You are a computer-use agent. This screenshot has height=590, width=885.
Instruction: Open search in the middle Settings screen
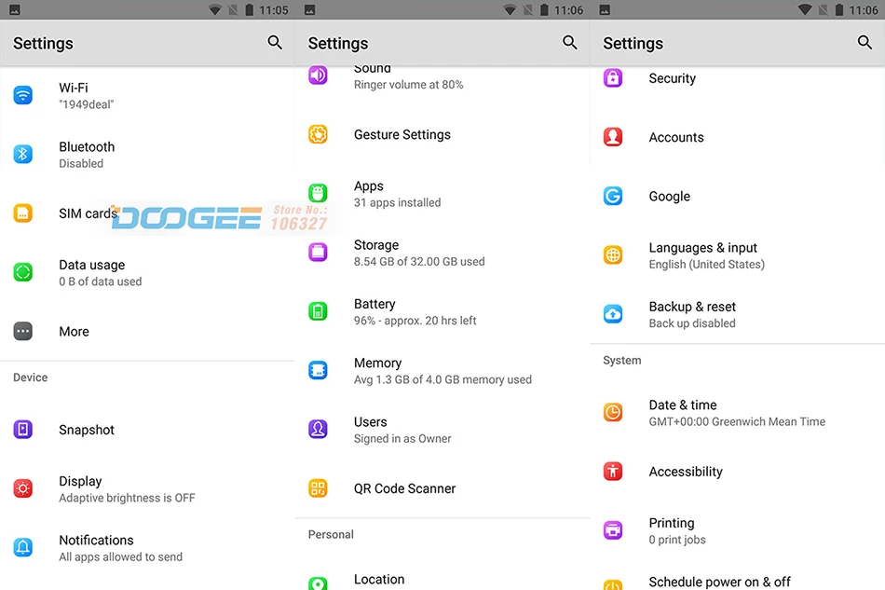pyautogui.click(x=570, y=42)
